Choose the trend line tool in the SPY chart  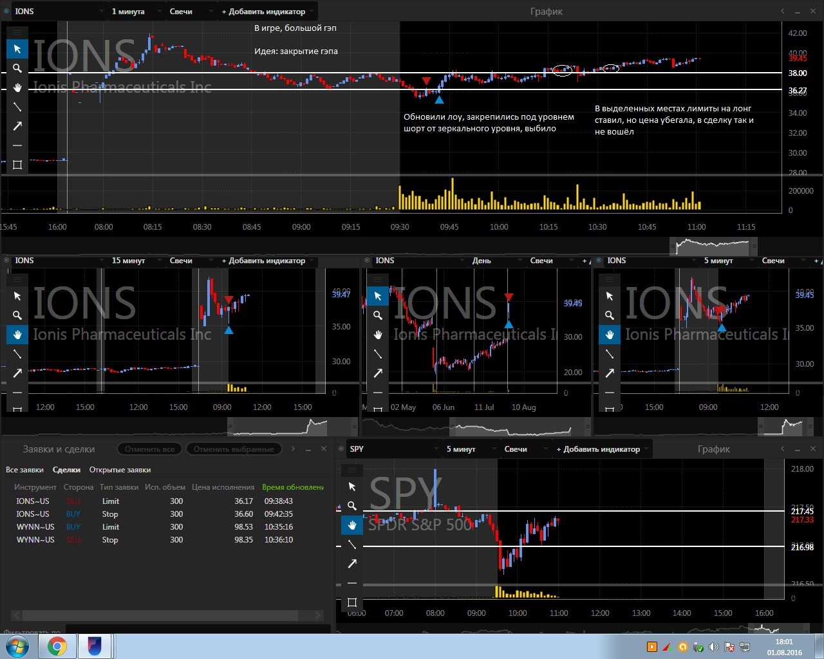coord(352,544)
